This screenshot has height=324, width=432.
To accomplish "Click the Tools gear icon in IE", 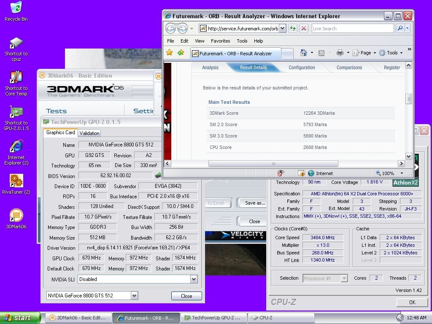I will tap(382, 53).
